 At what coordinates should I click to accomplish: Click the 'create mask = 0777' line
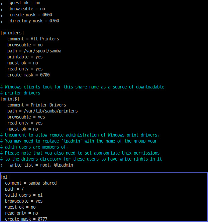click(26, 219)
